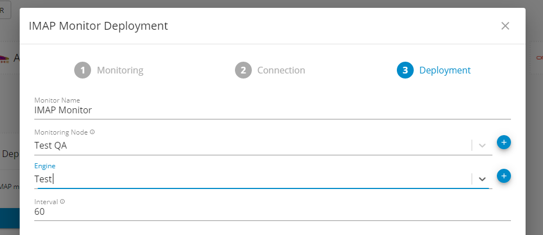Close the IMAP Monitor Deployment dialog
Screen dimensions: 543x235
(505, 26)
